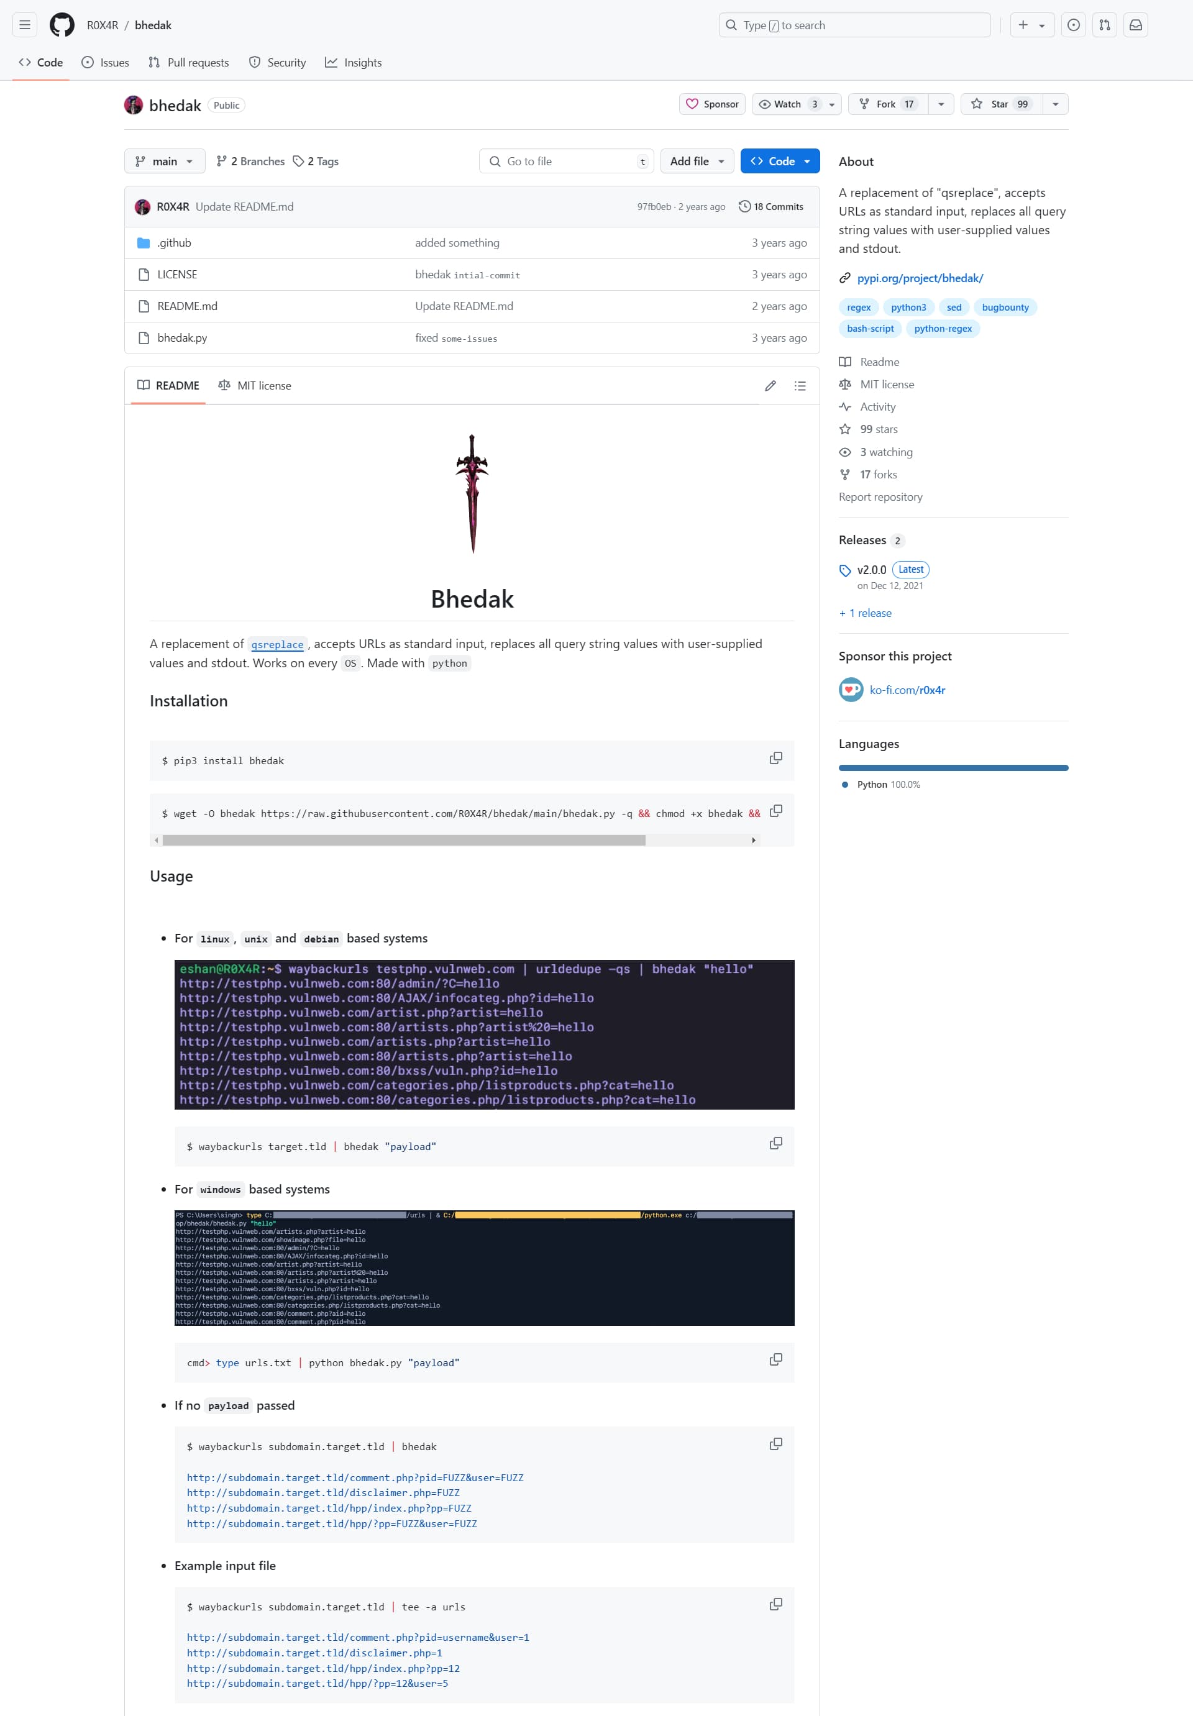The image size is (1193, 1716).
Task: Click right arrow of code block scrollbar
Action: [754, 840]
